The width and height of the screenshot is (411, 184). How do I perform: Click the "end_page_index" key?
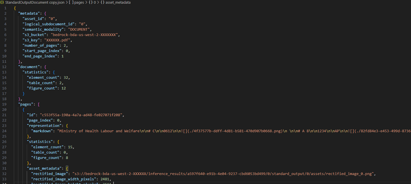coord(40,56)
